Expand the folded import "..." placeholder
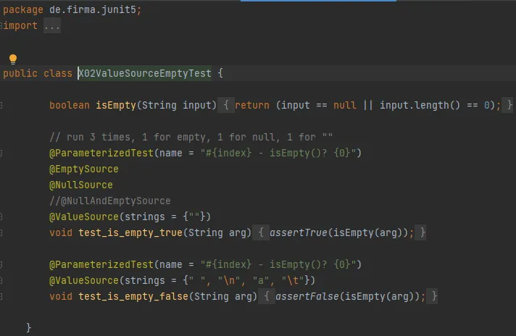516x336 pixels. point(52,25)
